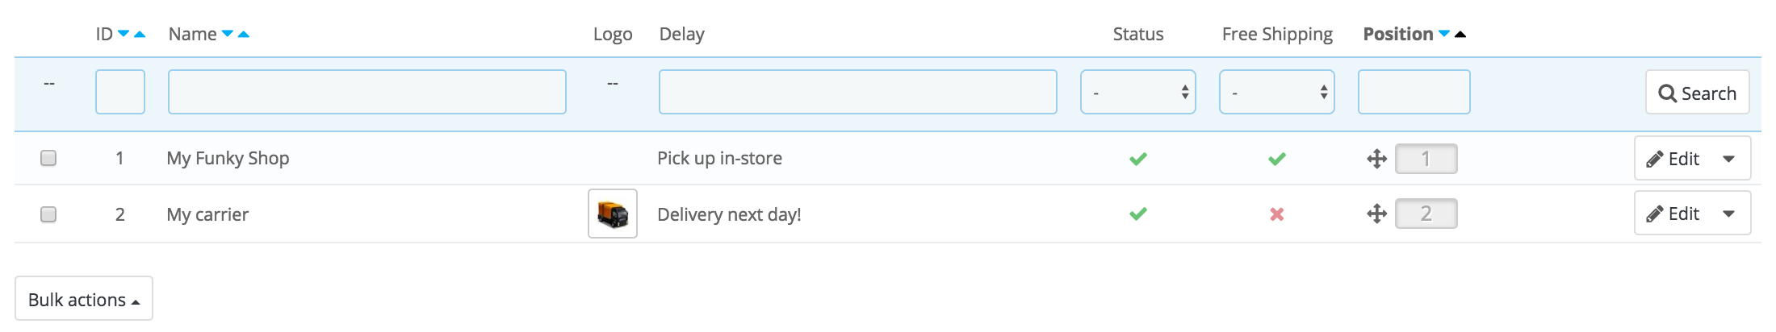Disable free shipping for My Funky Shop

1276,159
